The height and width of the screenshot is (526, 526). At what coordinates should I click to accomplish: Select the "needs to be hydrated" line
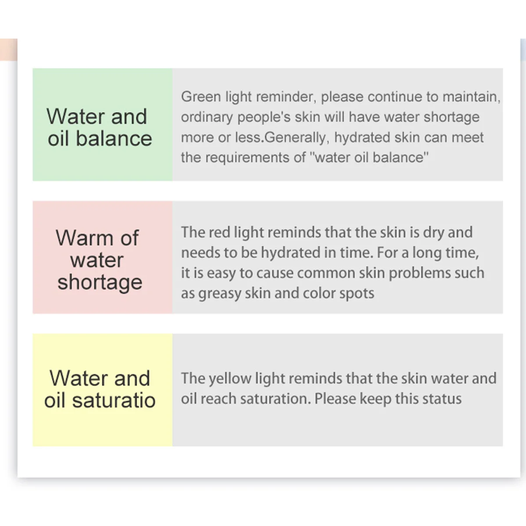pyautogui.click(x=330, y=252)
